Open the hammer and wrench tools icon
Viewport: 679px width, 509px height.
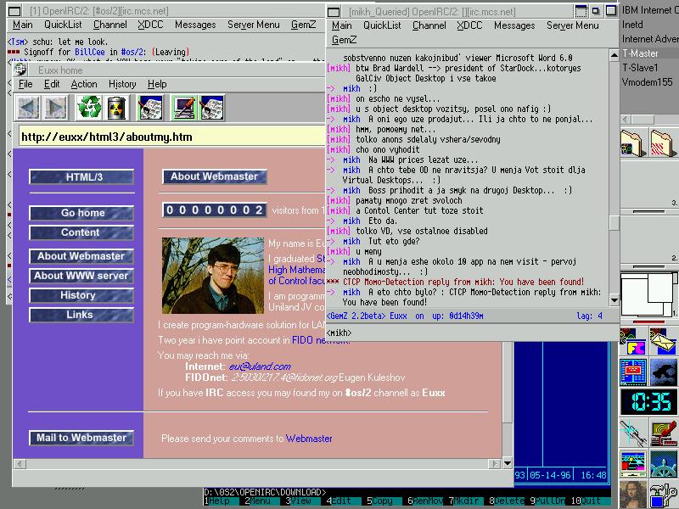point(663,495)
